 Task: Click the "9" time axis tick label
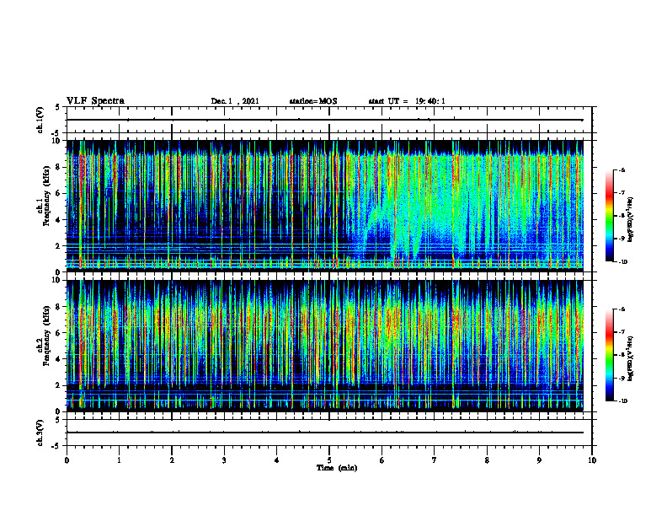pos(539,460)
